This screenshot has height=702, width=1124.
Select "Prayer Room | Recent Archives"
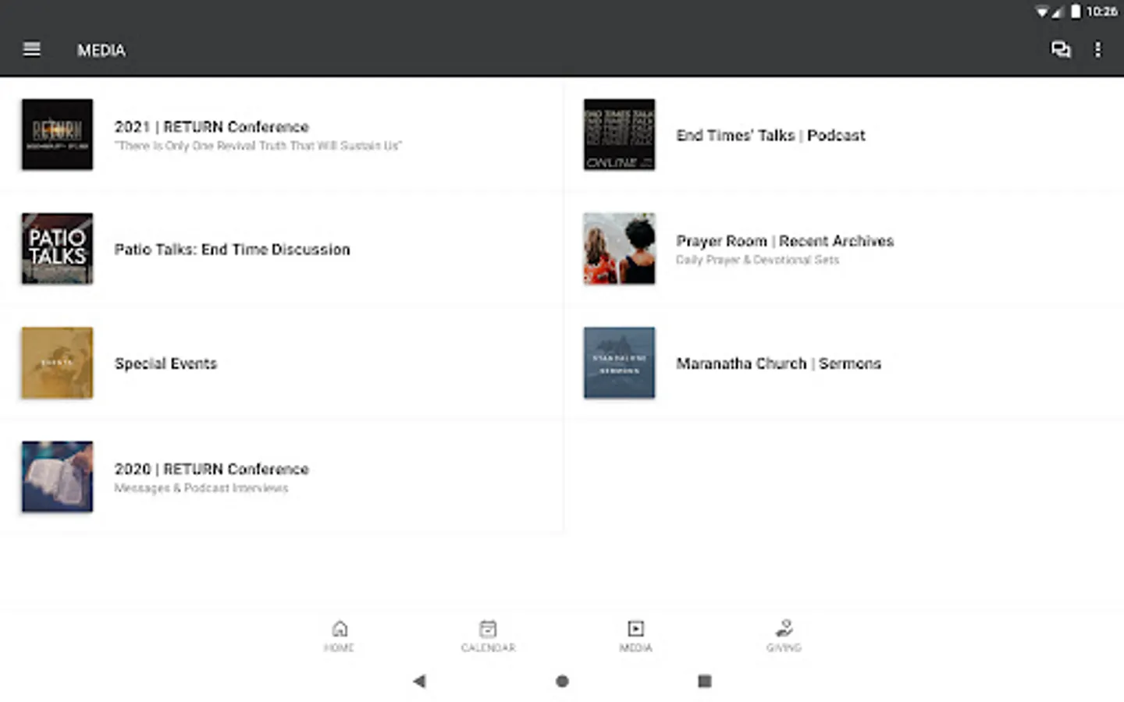click(784, 241)
